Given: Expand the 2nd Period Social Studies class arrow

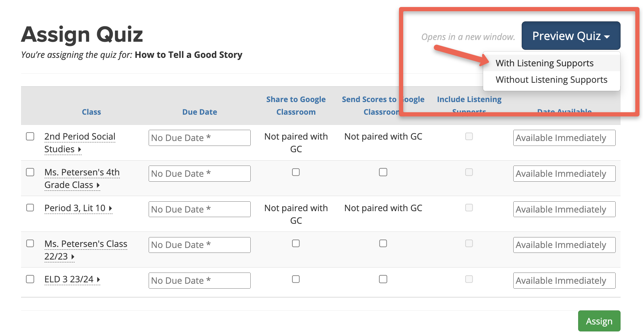Looking at the screenshot, I should 80,149.
